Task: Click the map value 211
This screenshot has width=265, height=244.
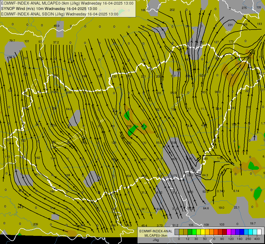Action: (99, 93)
